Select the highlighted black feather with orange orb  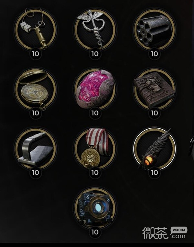155,149
